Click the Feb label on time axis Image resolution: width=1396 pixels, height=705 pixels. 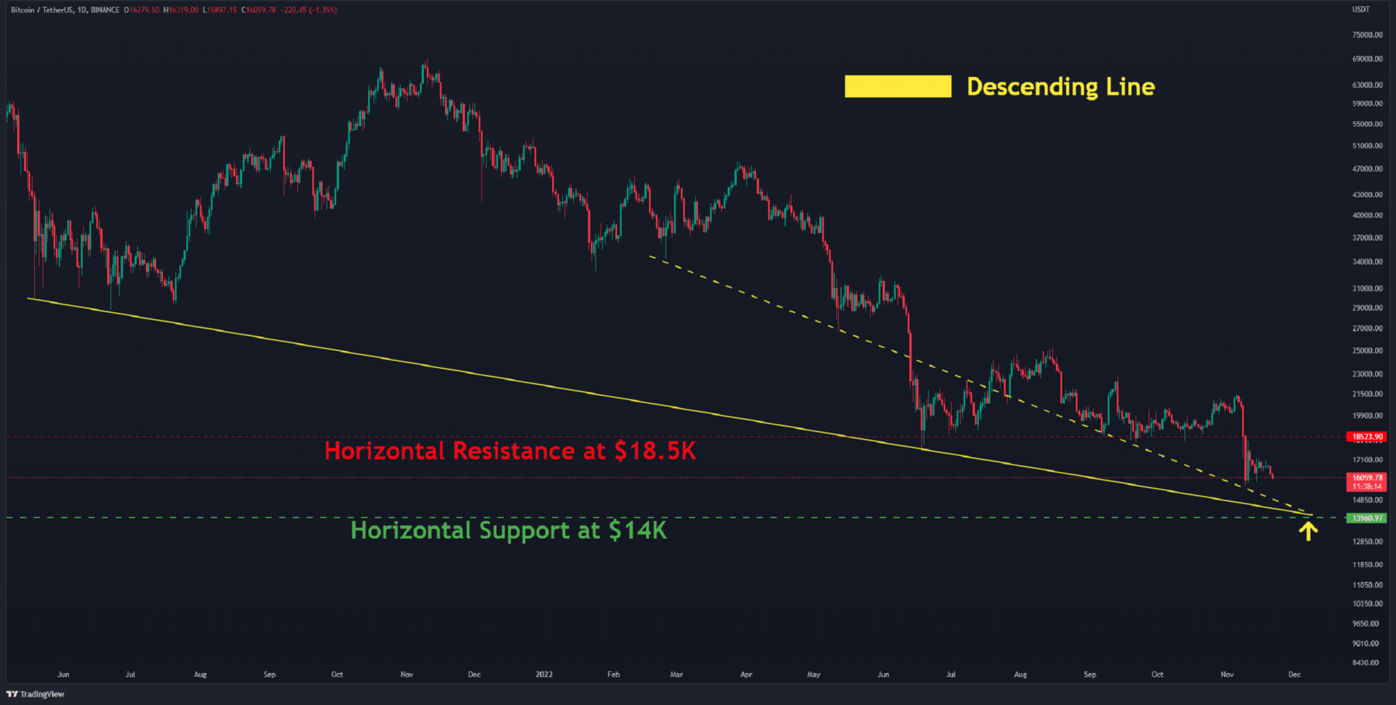[613, 674]
